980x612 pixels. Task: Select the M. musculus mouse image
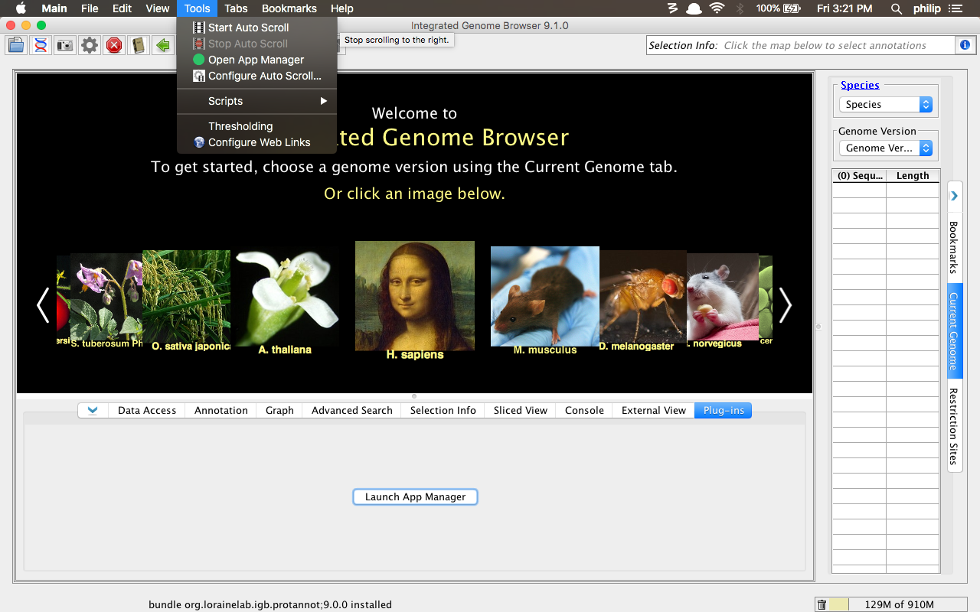tap(545, 296)
